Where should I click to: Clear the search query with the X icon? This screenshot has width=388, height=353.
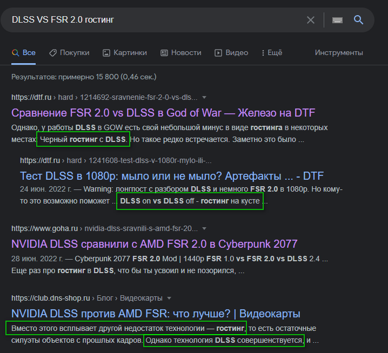point(311,20)
